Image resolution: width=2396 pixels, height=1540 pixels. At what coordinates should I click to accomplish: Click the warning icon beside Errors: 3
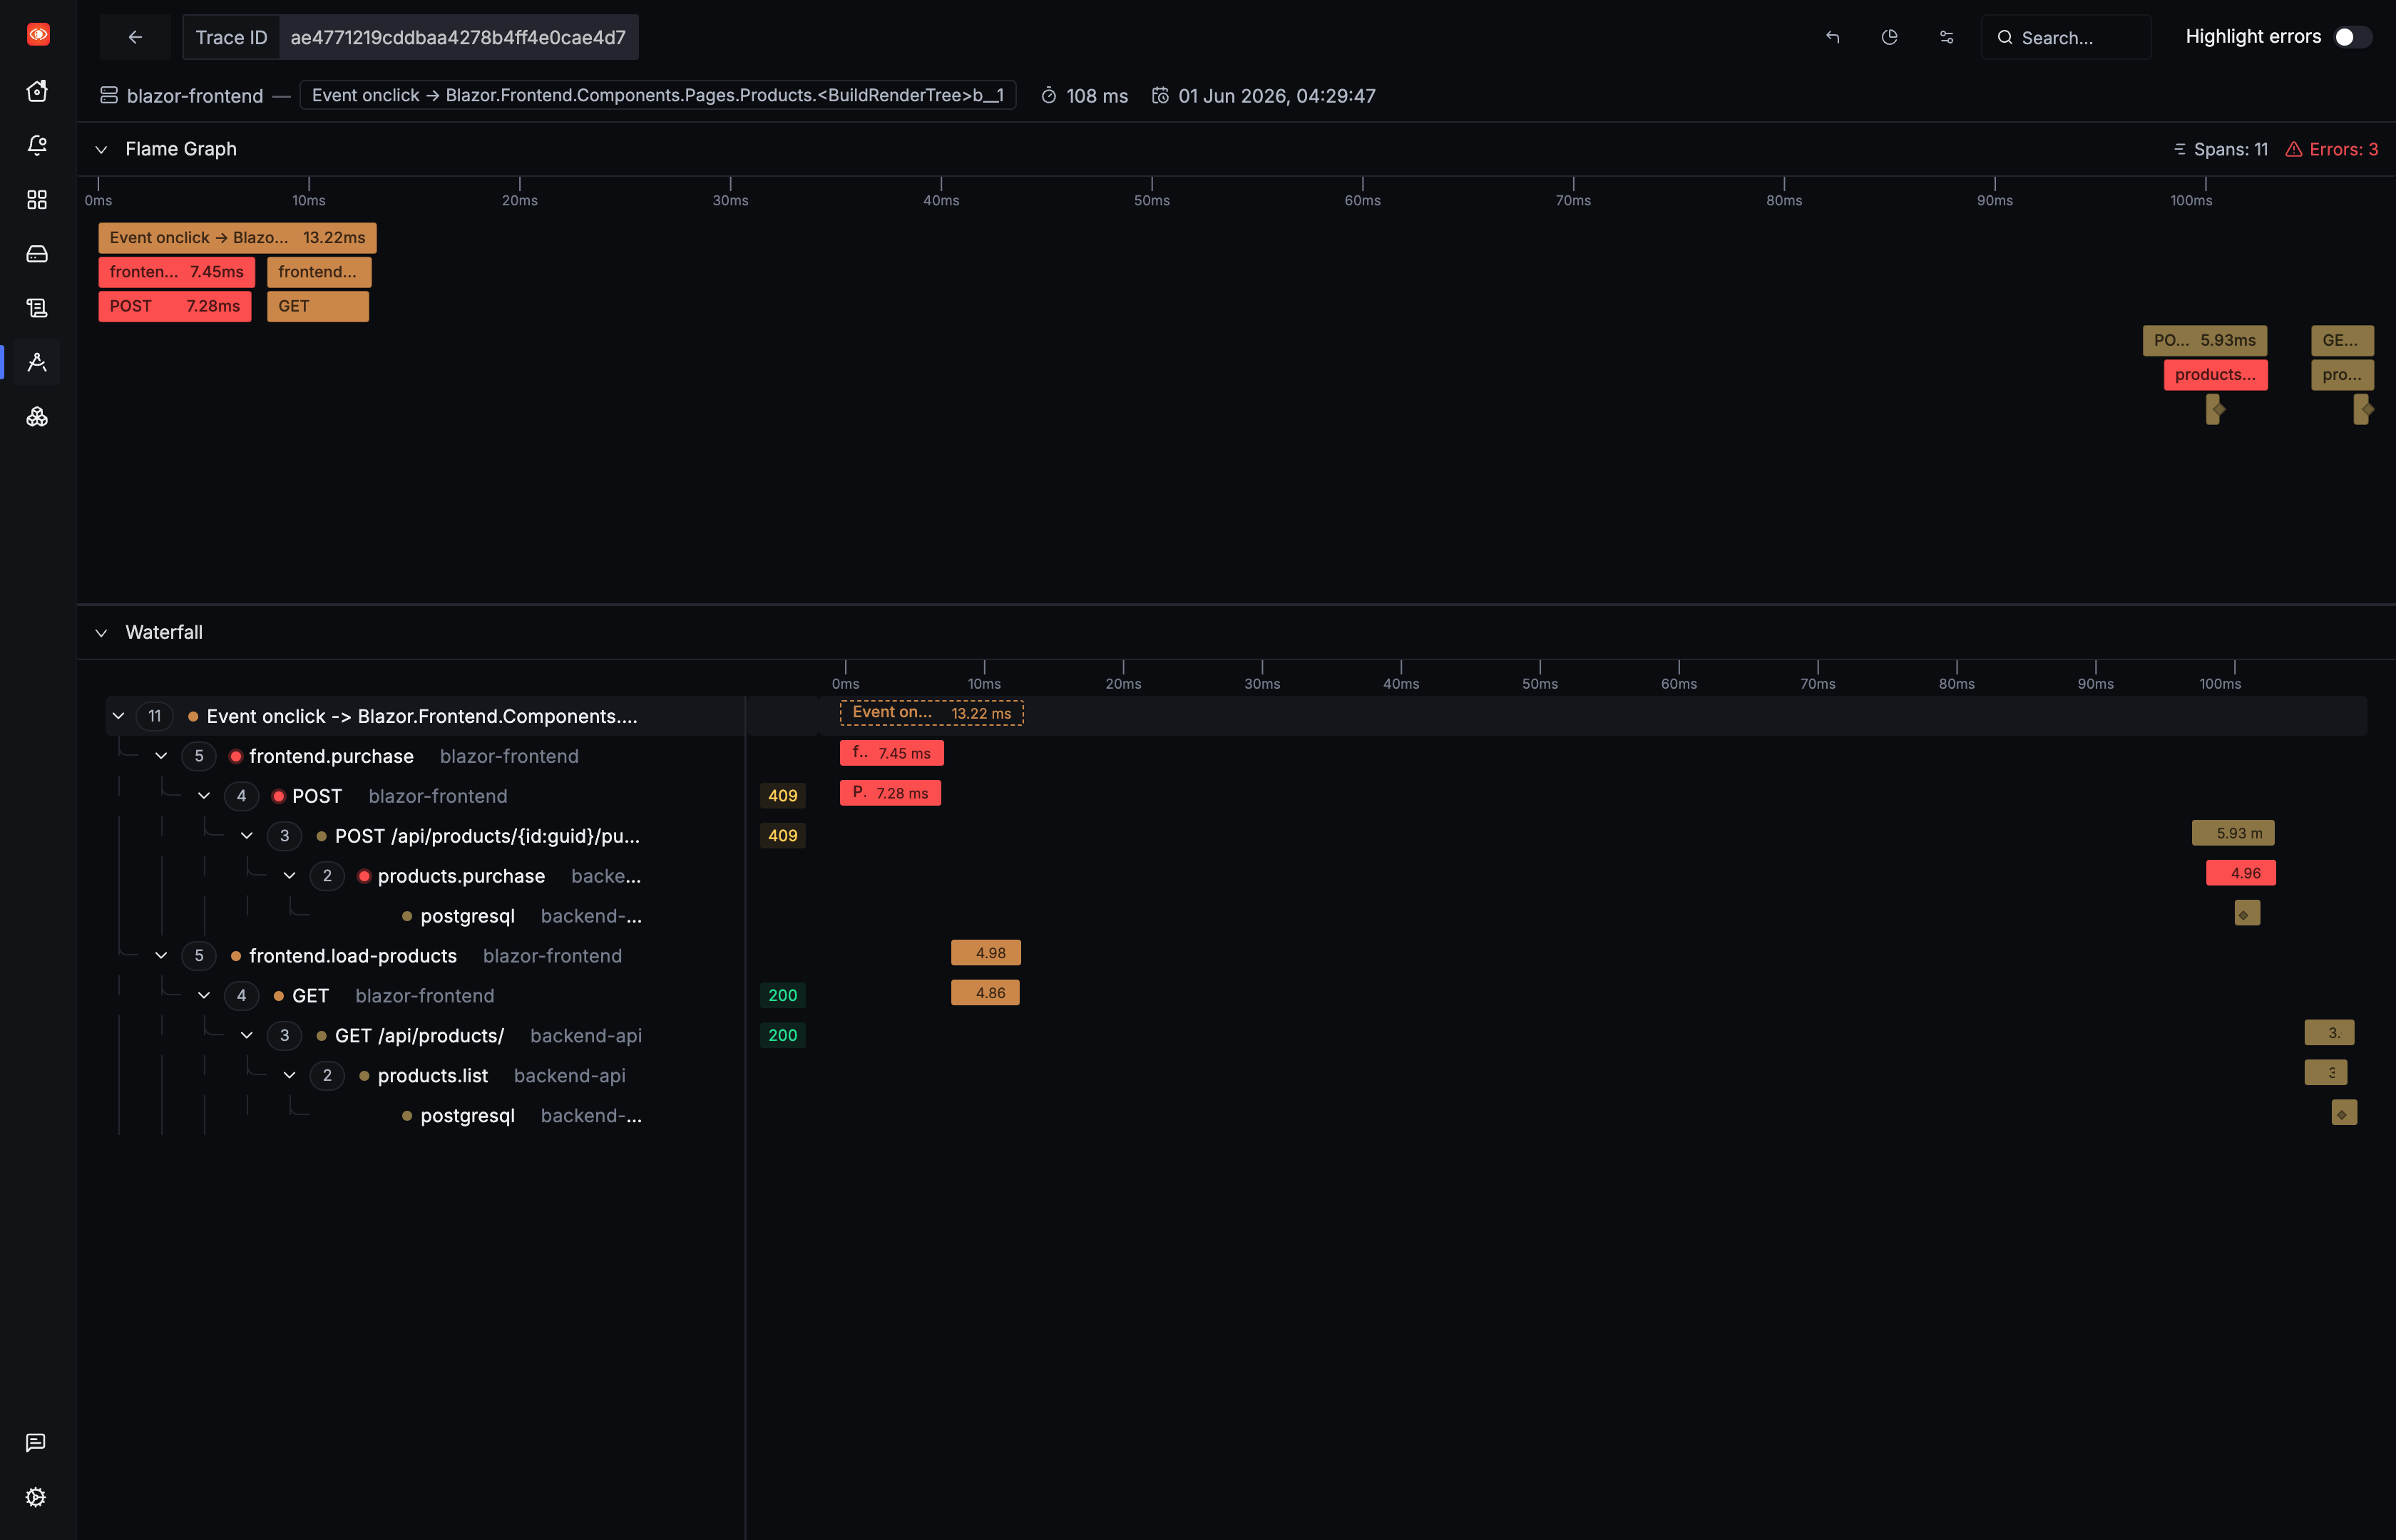2294,149
